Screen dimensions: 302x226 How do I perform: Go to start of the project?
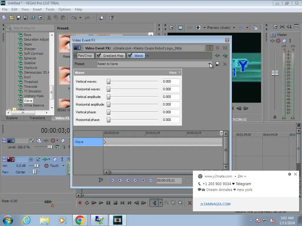[122, 203]
